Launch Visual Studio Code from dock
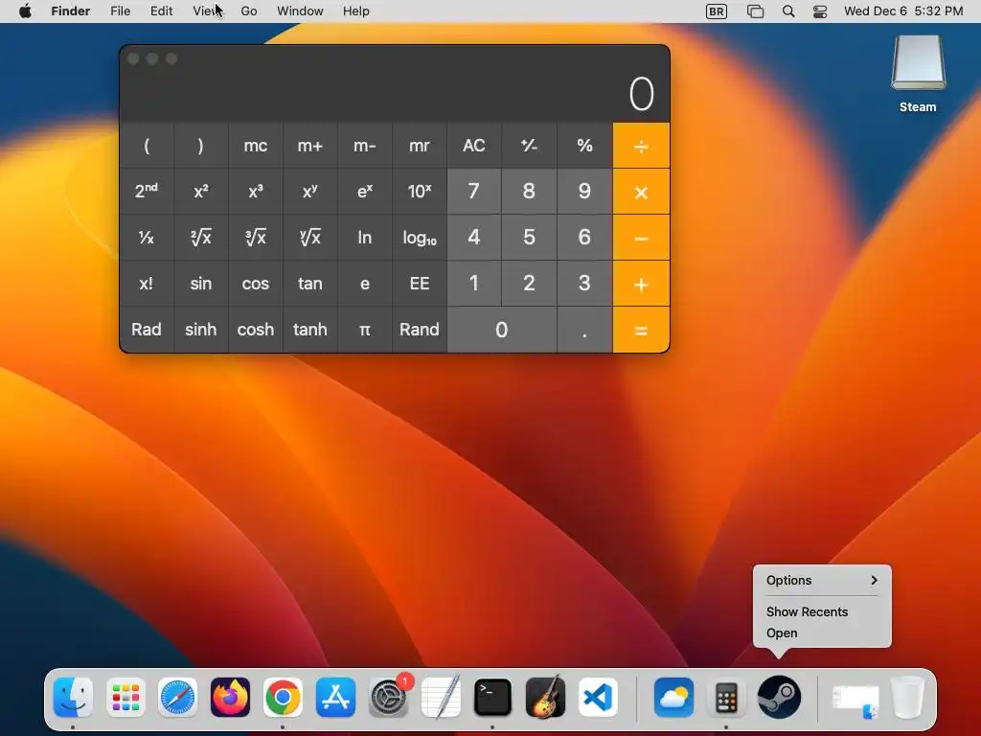 click(x=598, y=698)
